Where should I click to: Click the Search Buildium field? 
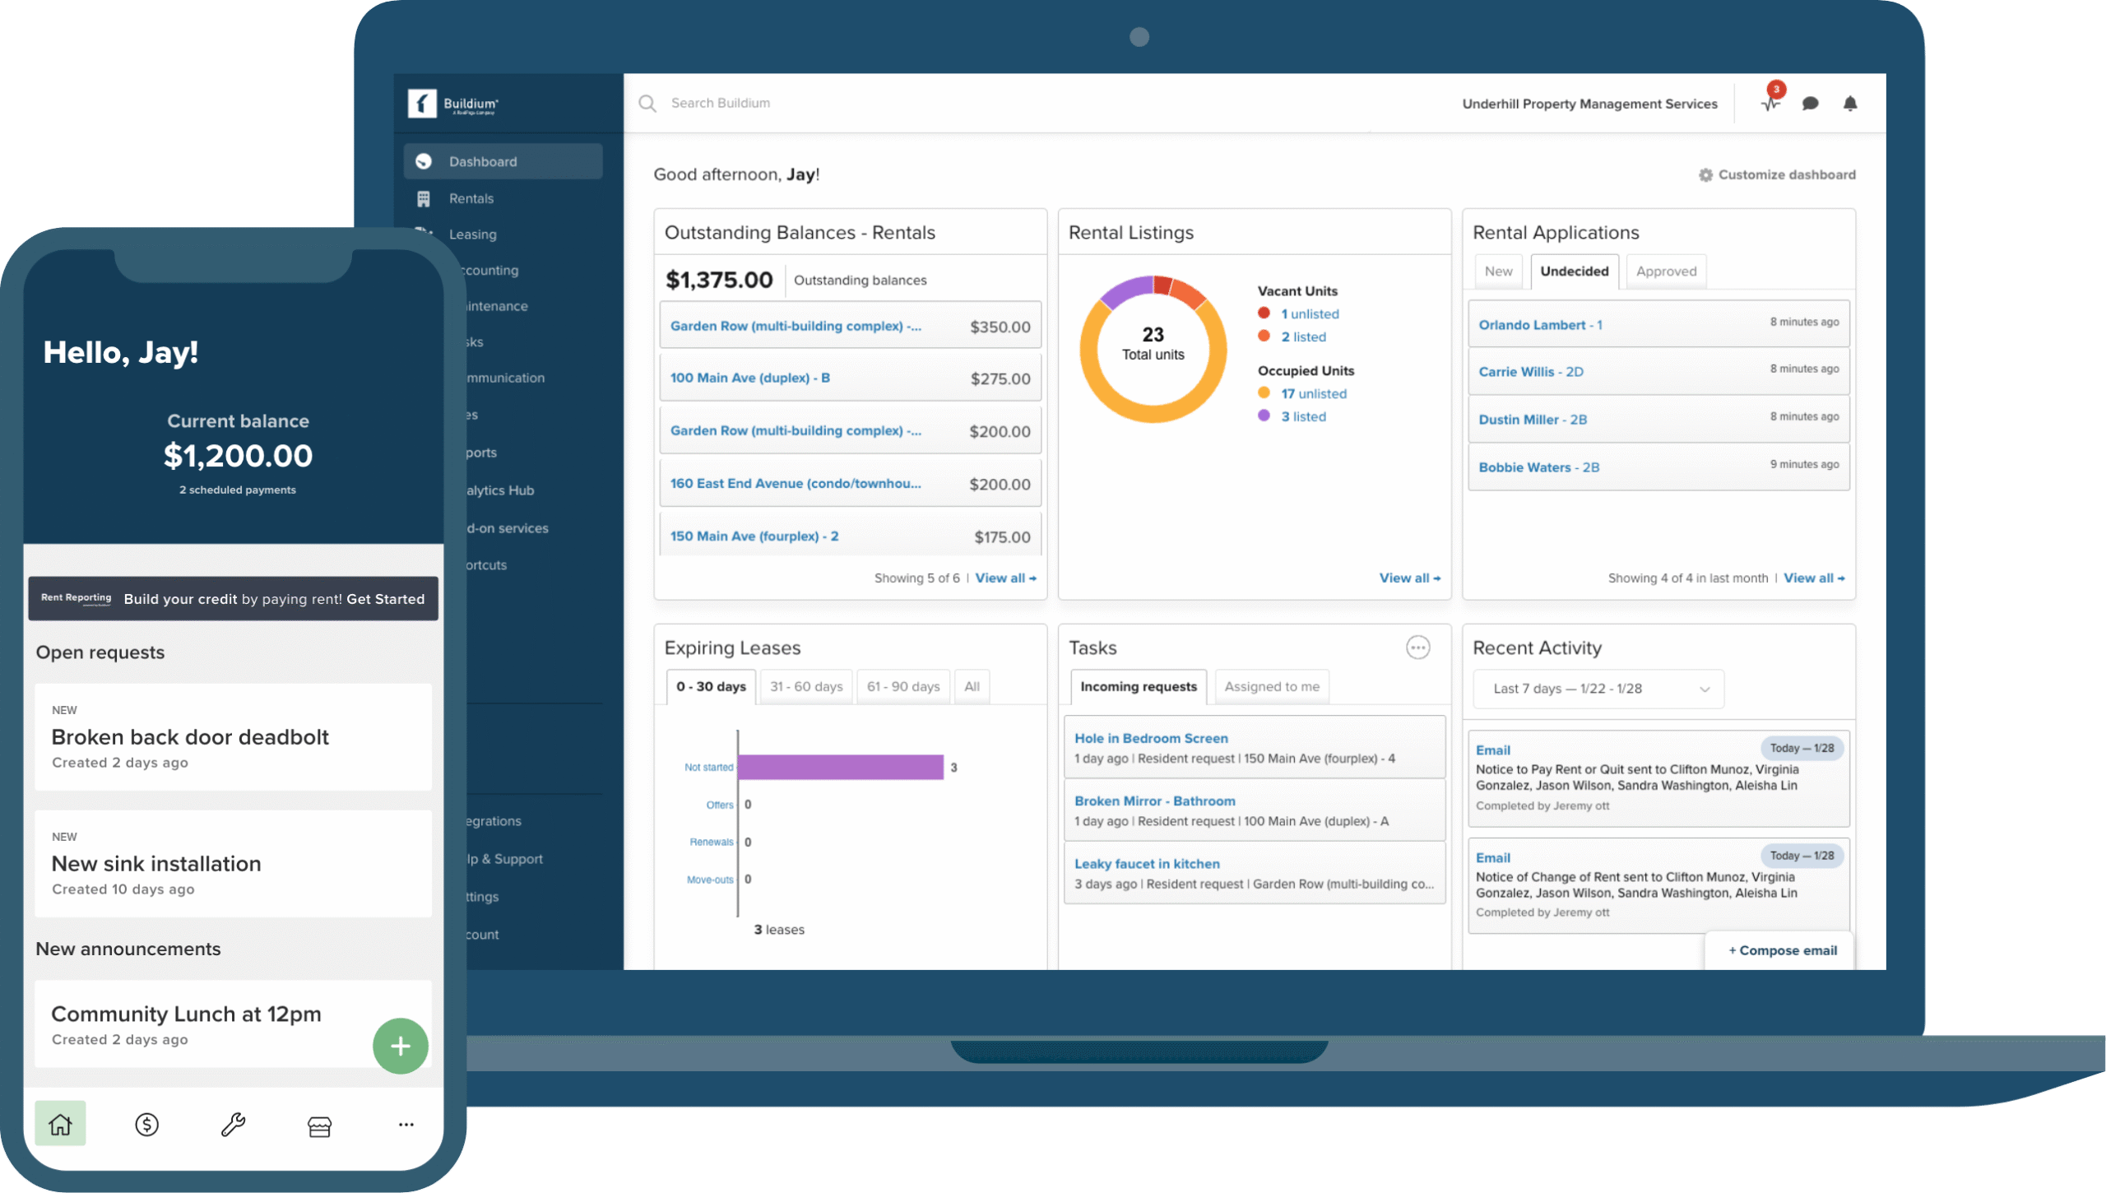point(721,103)
